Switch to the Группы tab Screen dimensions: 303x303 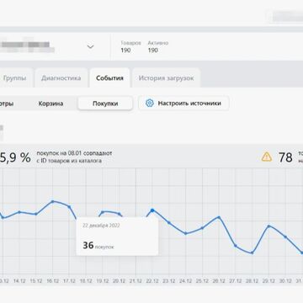coord(14,78)
